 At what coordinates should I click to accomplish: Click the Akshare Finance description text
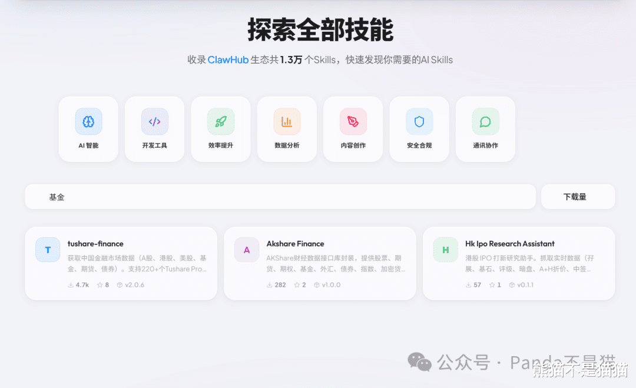point(336,264)
